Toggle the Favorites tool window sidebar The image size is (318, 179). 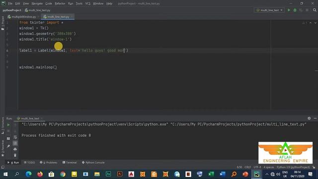(2, 148)
